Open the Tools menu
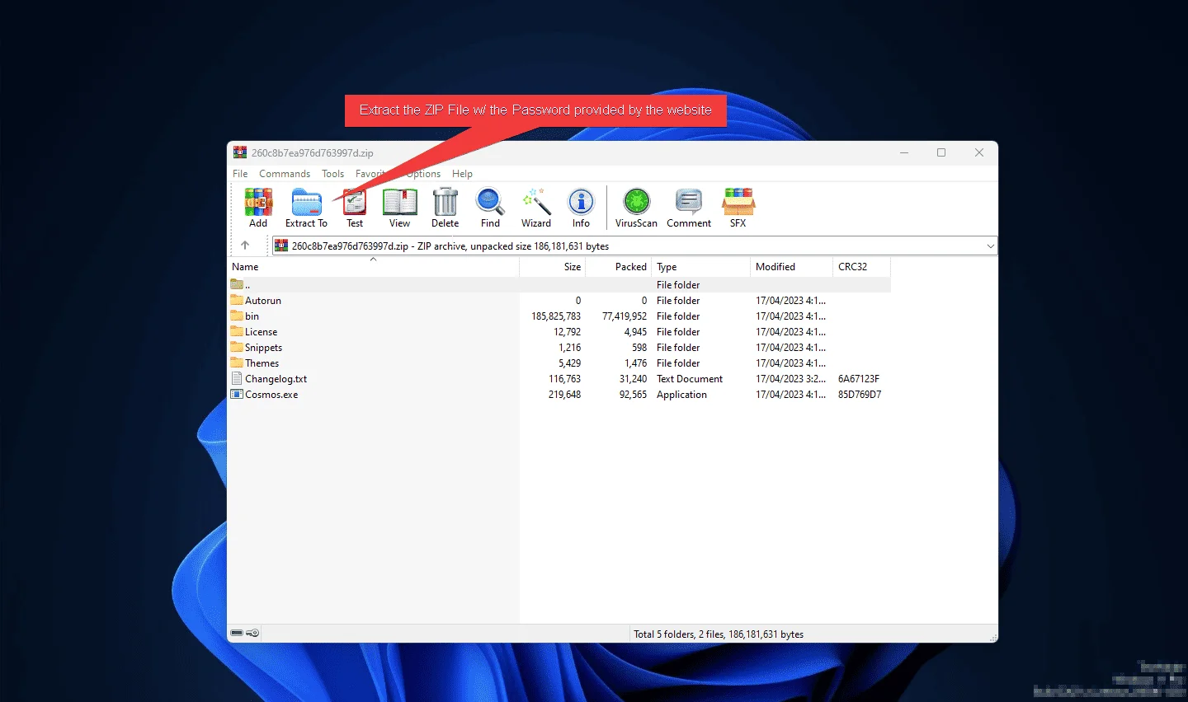 pos(332,174)
